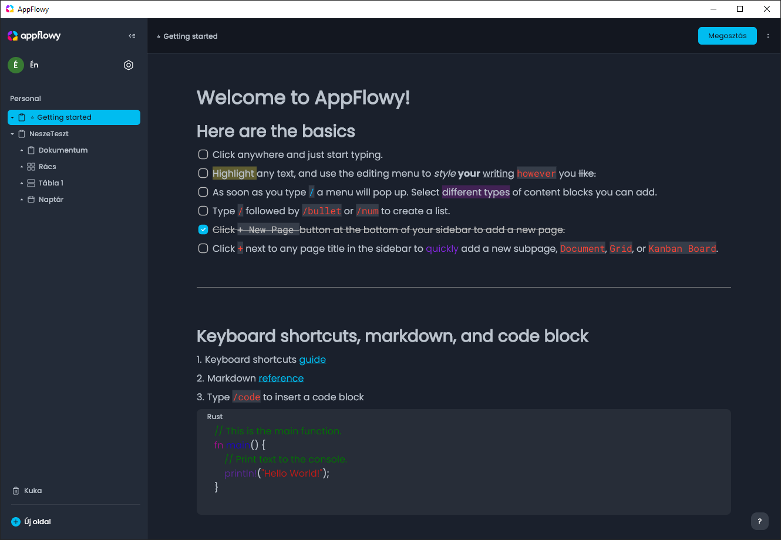Click the document icon beside Getting started
Viewport: 781px width, 540px height.
pos(22,117)
